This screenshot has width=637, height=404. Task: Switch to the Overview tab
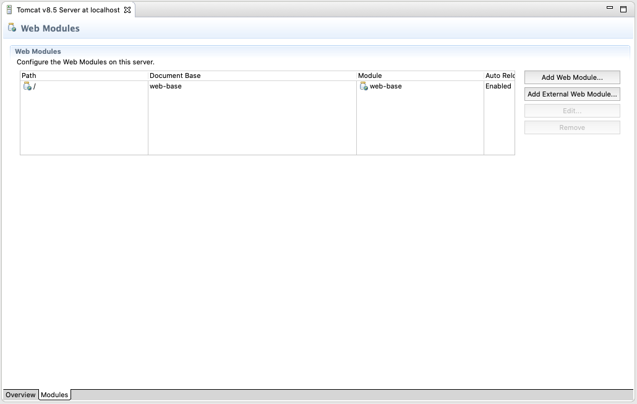click(20, 395)
